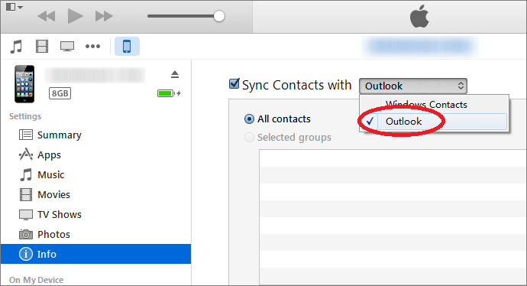Screen dimensions: 527x286
Task: Click the Info circle icon
Action: pos(26,254)
